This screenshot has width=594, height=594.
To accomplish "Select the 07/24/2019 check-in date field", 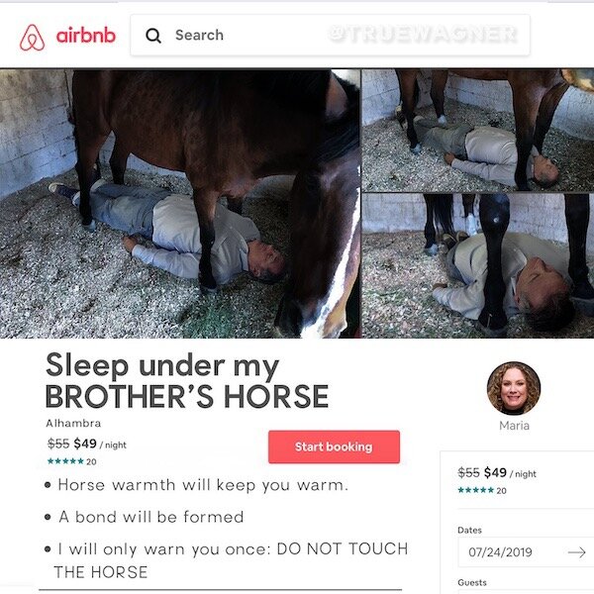I will coord(526,552).
